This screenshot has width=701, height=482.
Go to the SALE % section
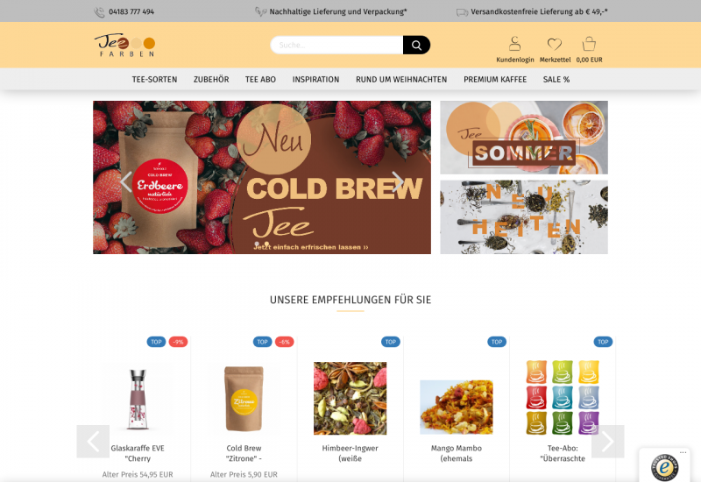[x=556, y=80]
